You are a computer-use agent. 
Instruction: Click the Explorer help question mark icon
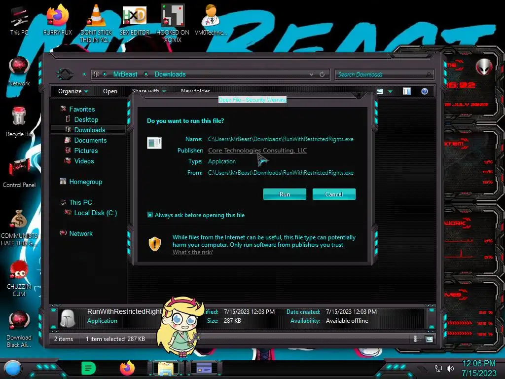425,91
